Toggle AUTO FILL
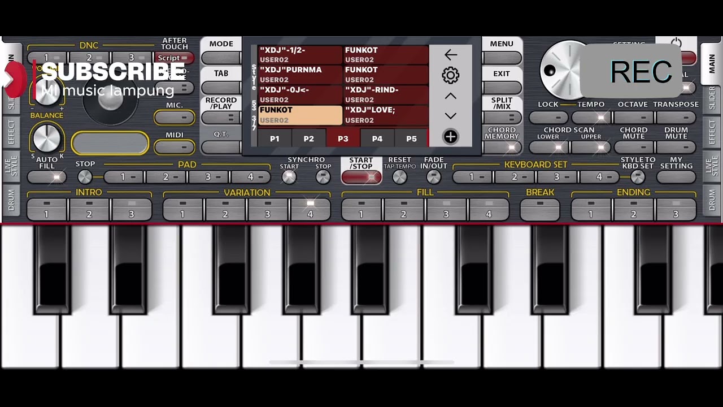The width and height of the screenshot is (723, 407). click(47, 177)
